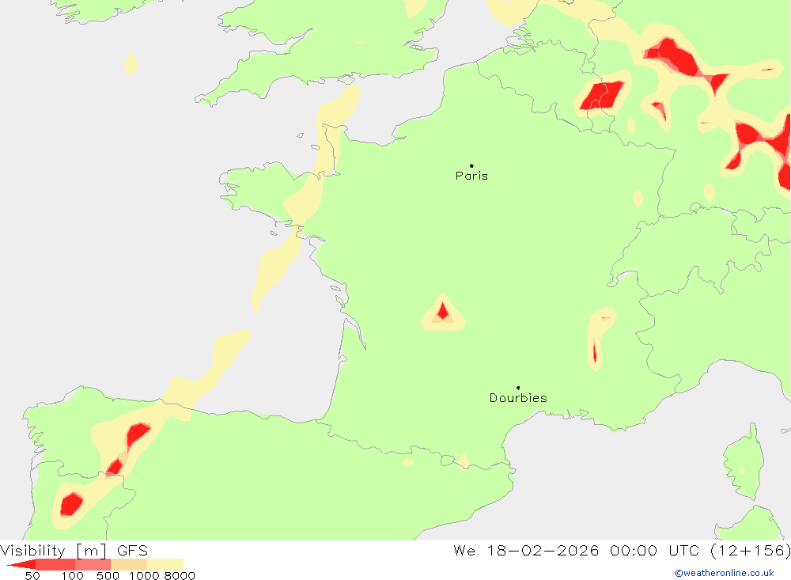791x580 pixels.
Task: Click the legend value 100
Action: click(72, 575)
